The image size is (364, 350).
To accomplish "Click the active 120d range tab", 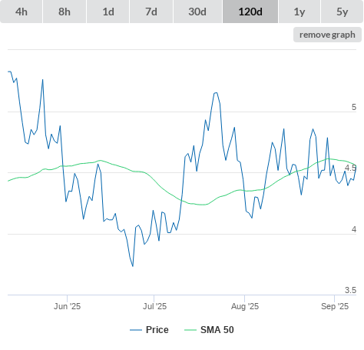I will [250, 12].
